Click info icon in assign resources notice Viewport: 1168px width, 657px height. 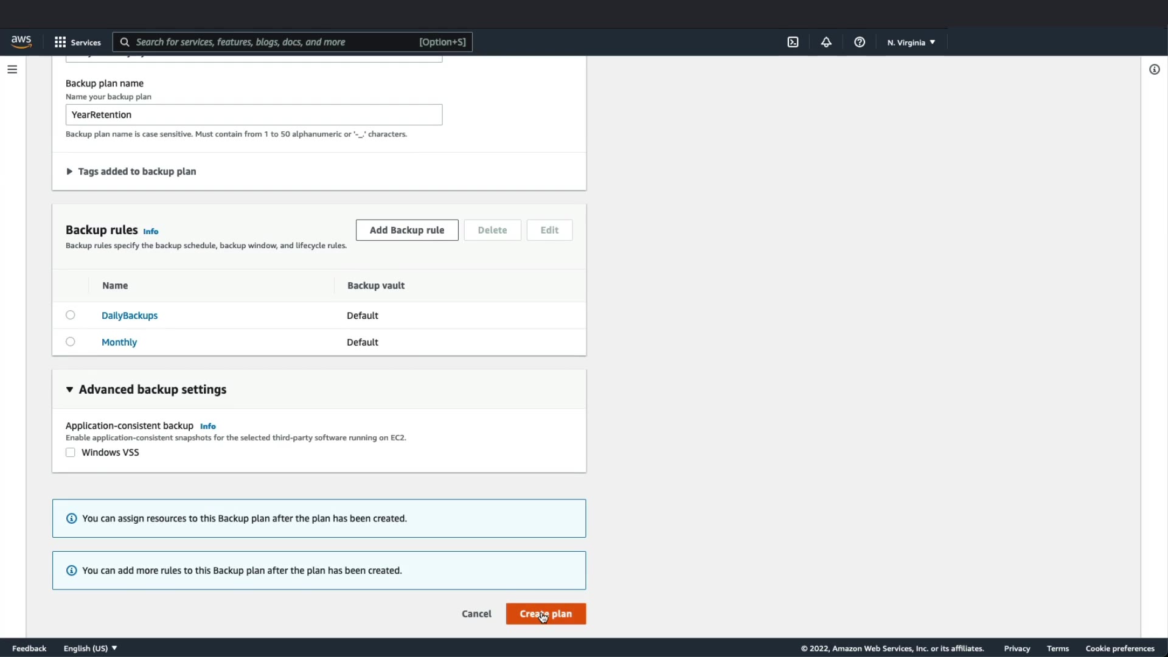(72, 518)
